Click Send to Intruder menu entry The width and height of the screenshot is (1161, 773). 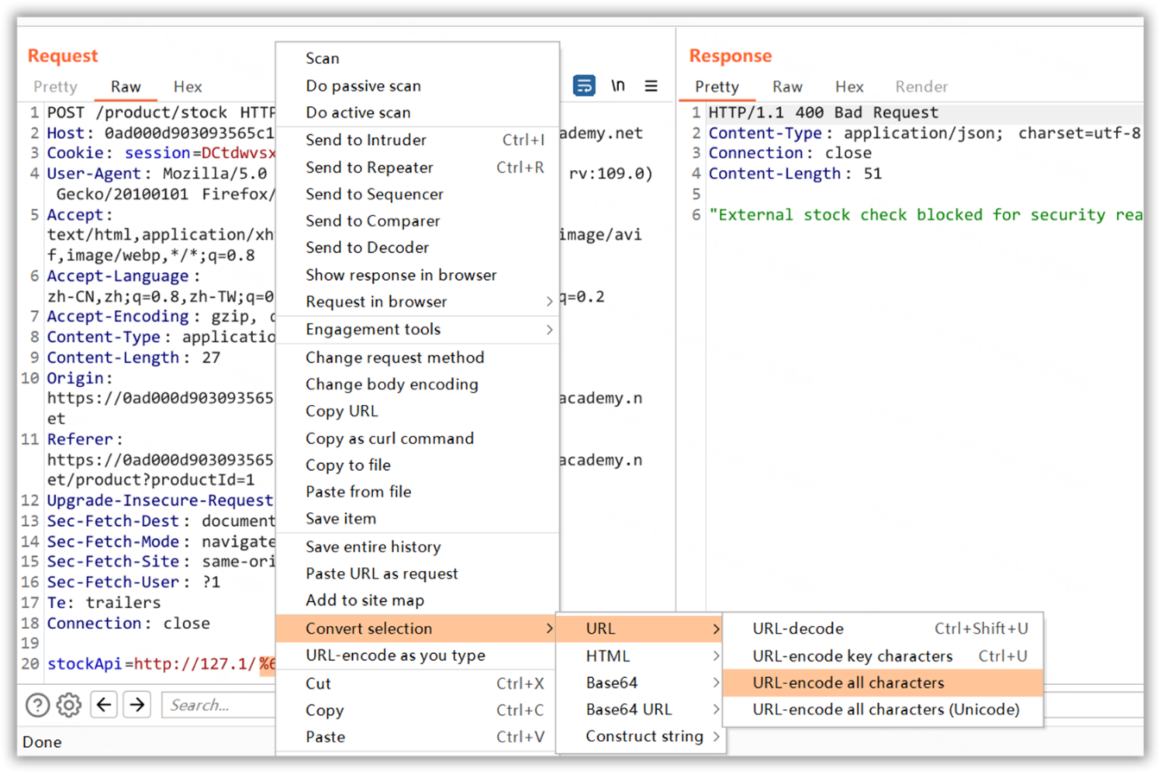pos(365,141)
